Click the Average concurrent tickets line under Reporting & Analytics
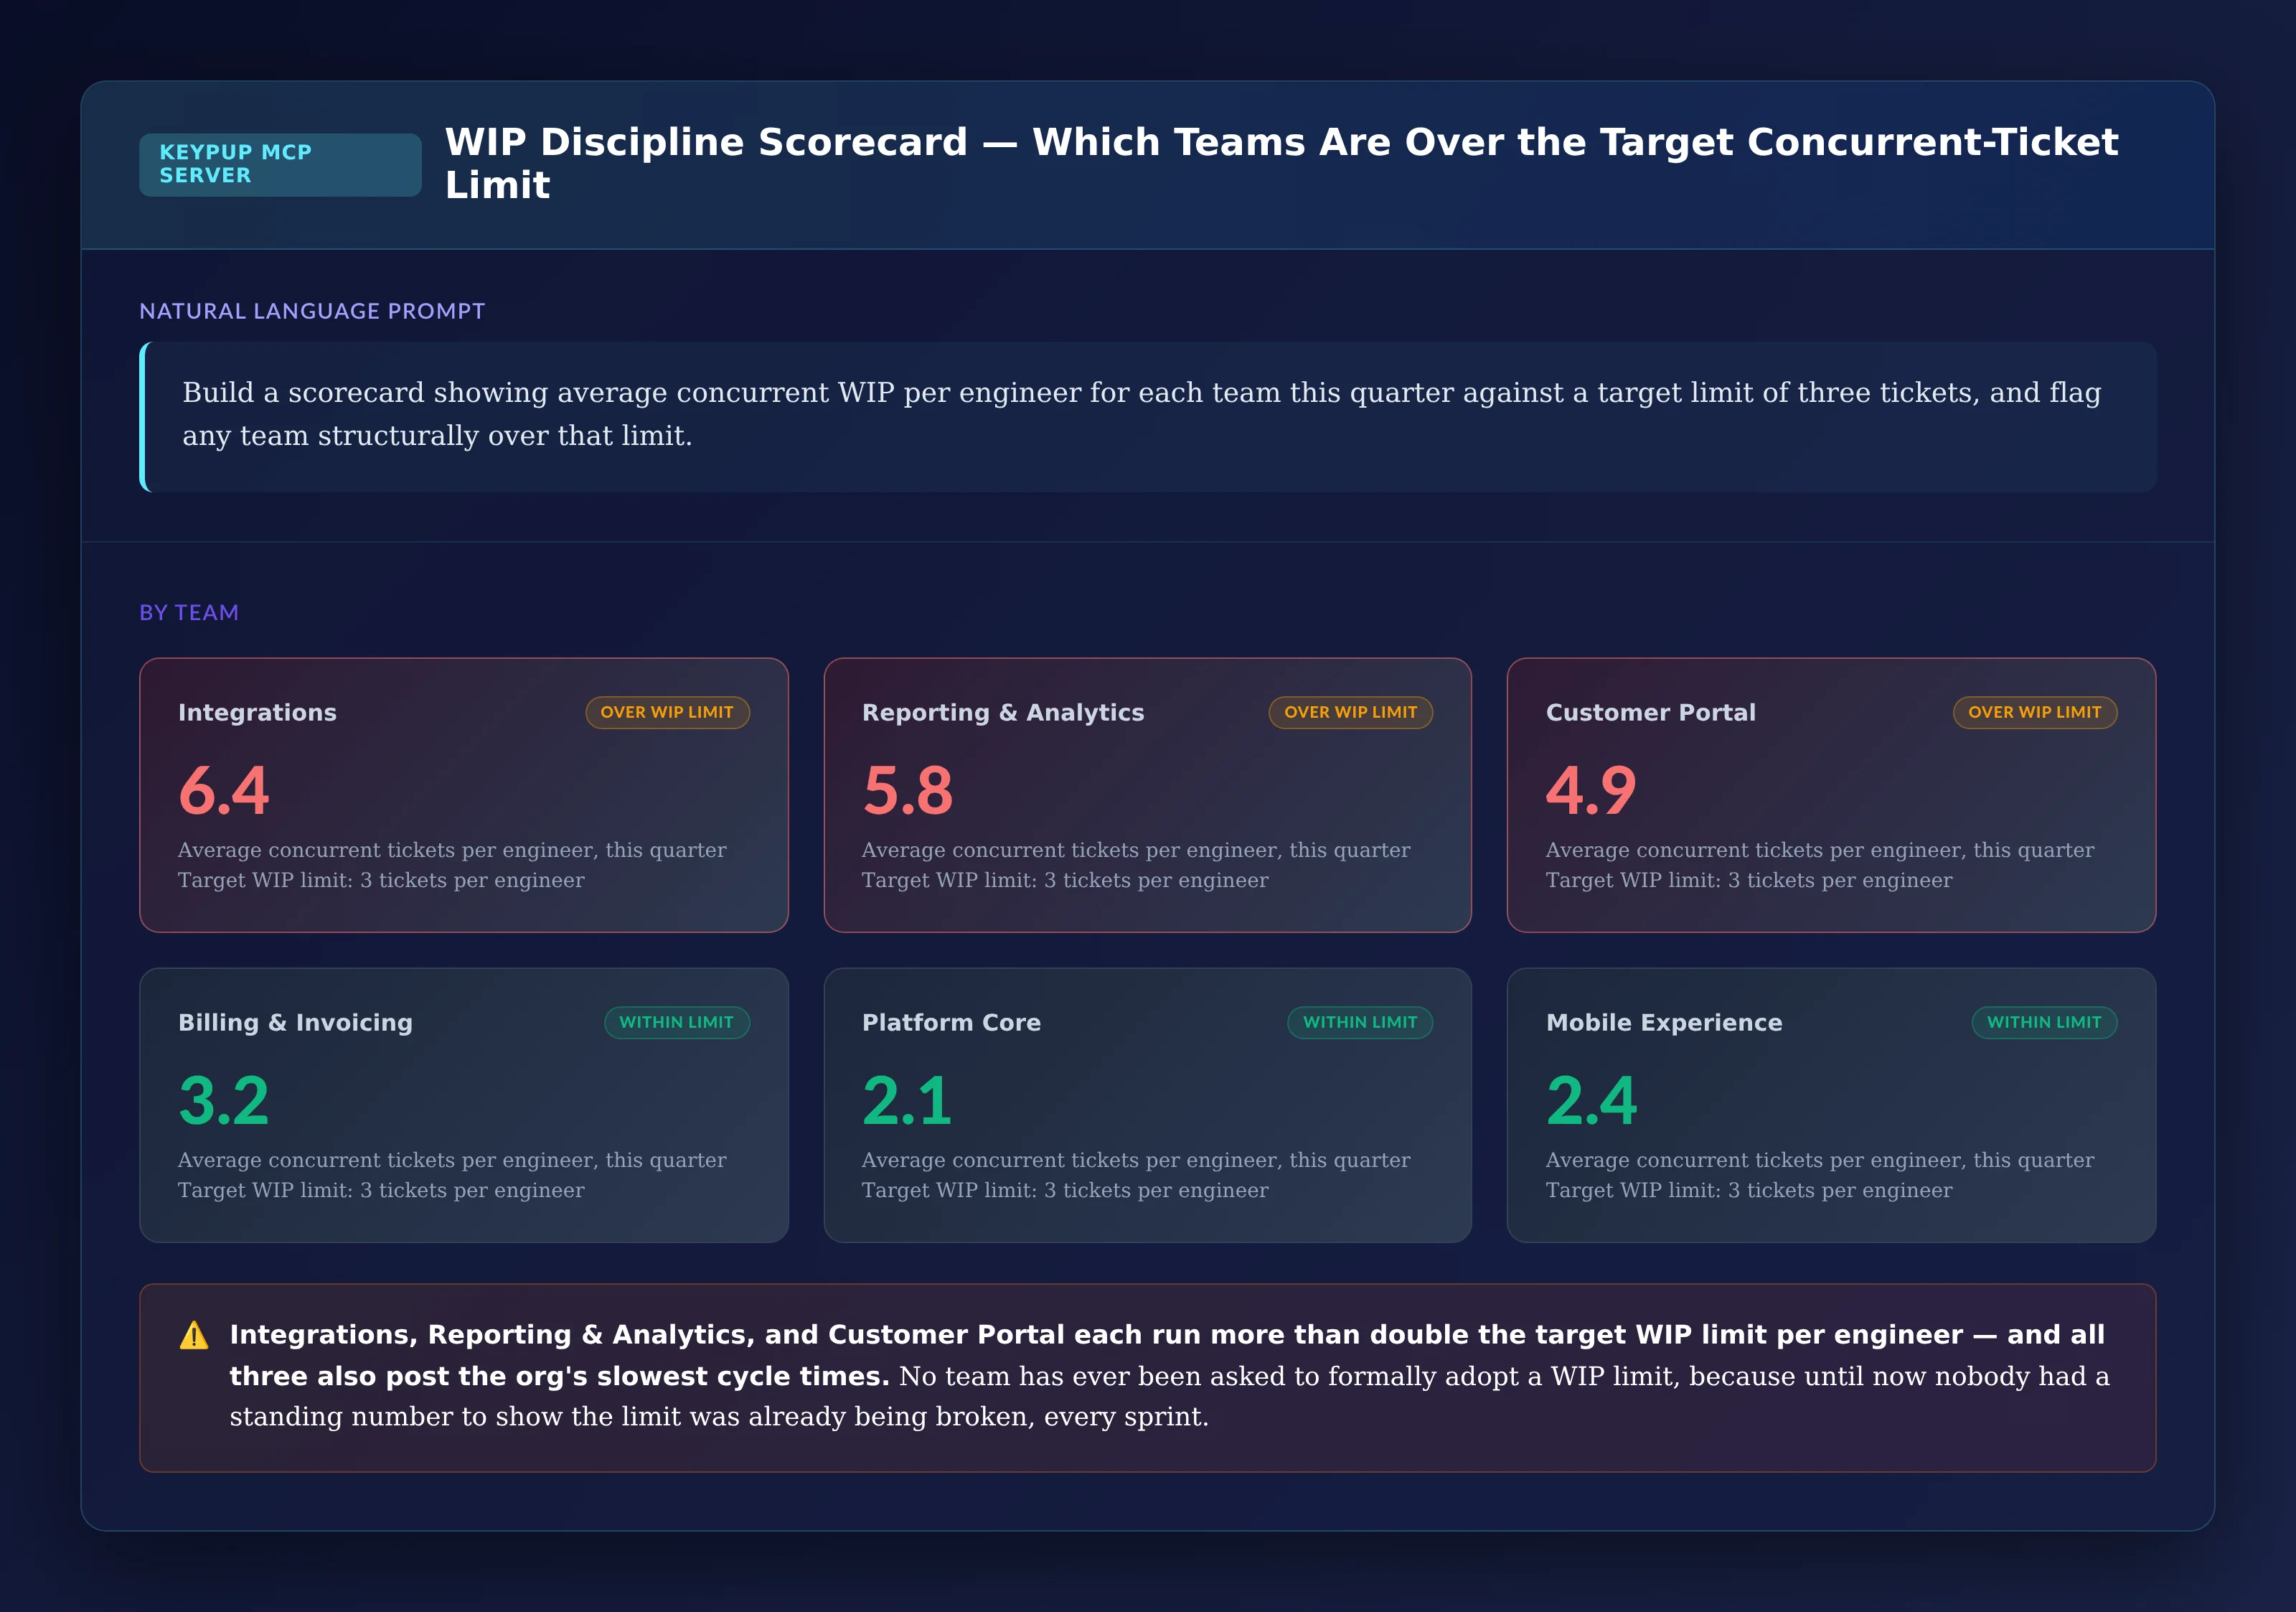The image size is (2296, 1612). [x=1136, y=850]
